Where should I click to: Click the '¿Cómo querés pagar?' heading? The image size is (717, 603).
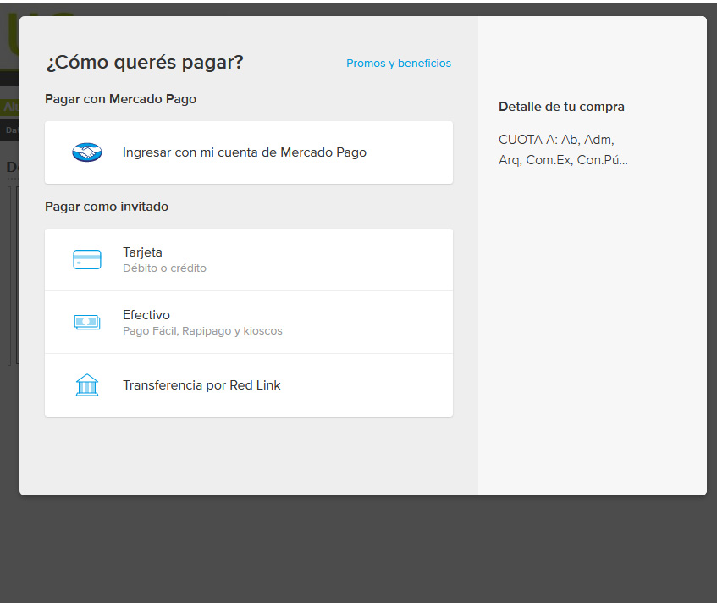145,62
